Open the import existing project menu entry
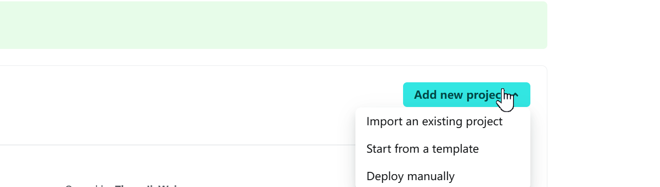 [434, 122]
